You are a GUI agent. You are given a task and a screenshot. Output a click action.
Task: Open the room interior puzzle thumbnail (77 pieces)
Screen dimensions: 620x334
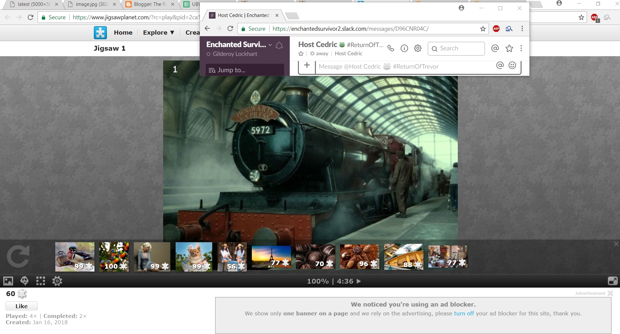click(448, 257)
